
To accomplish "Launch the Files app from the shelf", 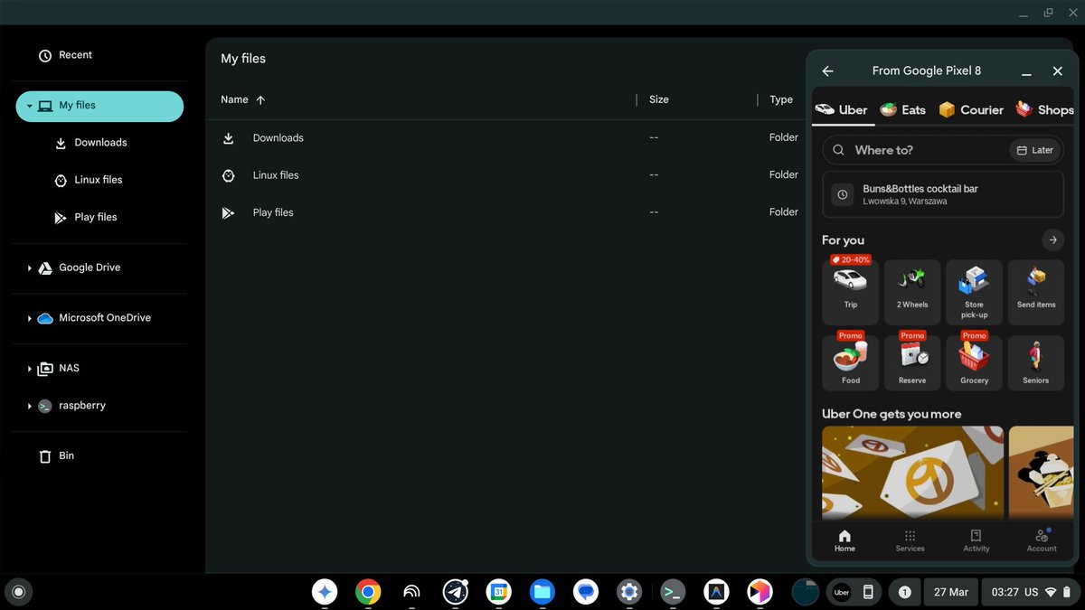I will click(x=542, y=592).
